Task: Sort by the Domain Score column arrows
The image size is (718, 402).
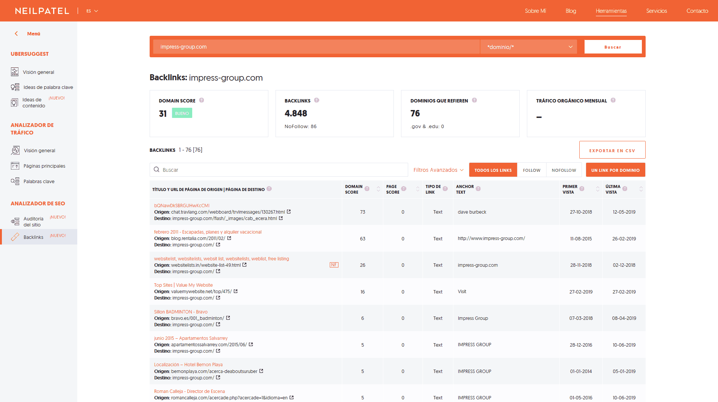Action: 378,189
